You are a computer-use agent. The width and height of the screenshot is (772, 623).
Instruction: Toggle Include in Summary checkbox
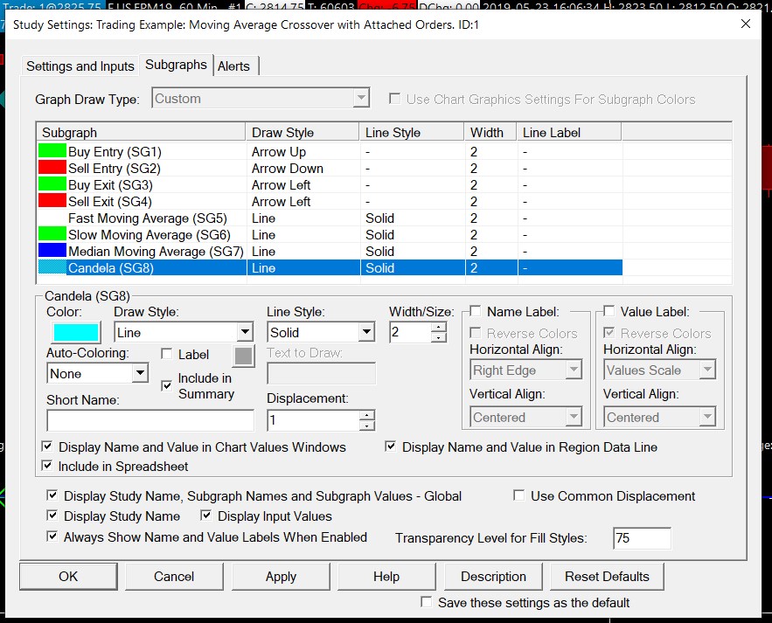click(167, 386)
